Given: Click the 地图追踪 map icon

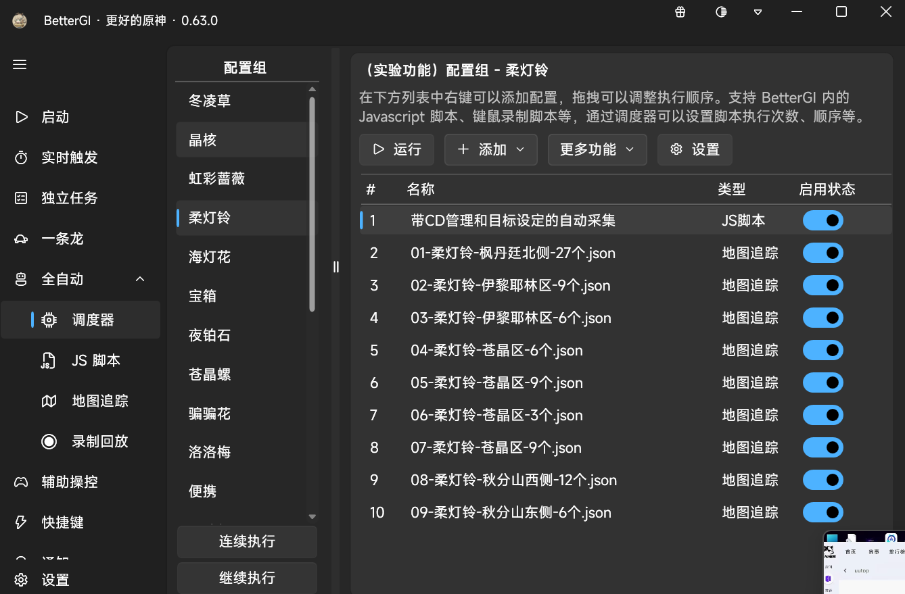Looking at the screenshot, I should tap(49, 401).
